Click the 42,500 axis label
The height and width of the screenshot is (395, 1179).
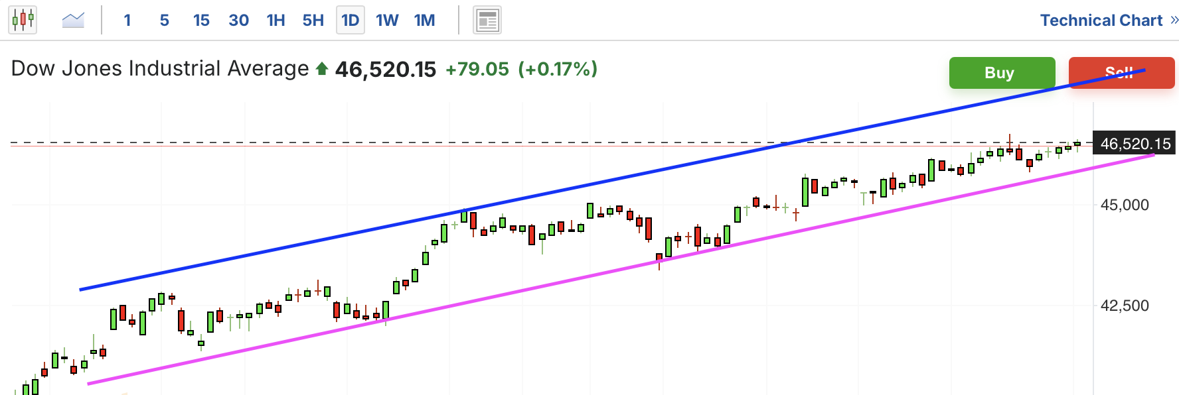tap(1125, 306)
